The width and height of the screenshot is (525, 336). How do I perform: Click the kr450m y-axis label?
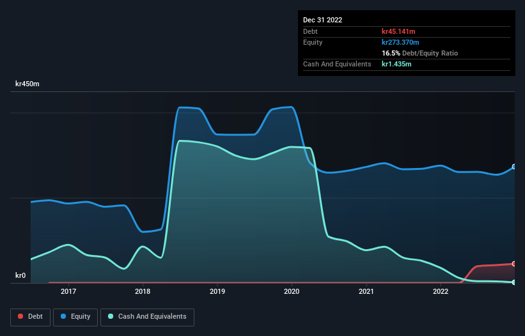[27, 84]
